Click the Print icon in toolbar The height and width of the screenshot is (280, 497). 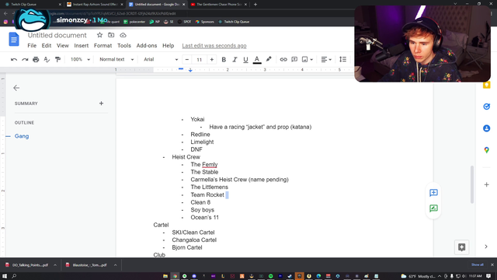[x=36, y=59]
